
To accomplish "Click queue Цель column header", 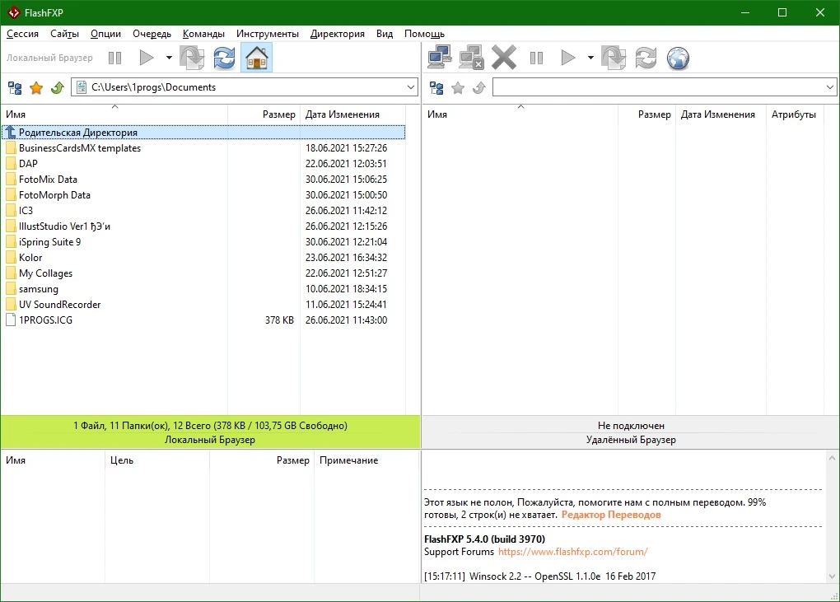I will (157, 460).
